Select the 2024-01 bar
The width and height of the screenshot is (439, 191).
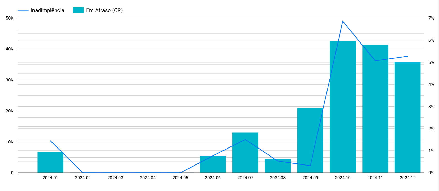click(x=50, y=163)
